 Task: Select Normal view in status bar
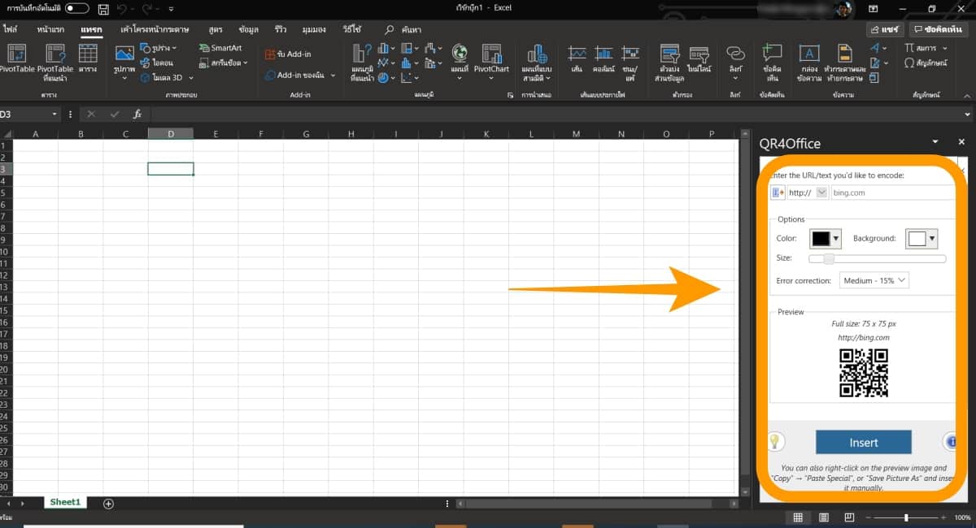point(798,517)
